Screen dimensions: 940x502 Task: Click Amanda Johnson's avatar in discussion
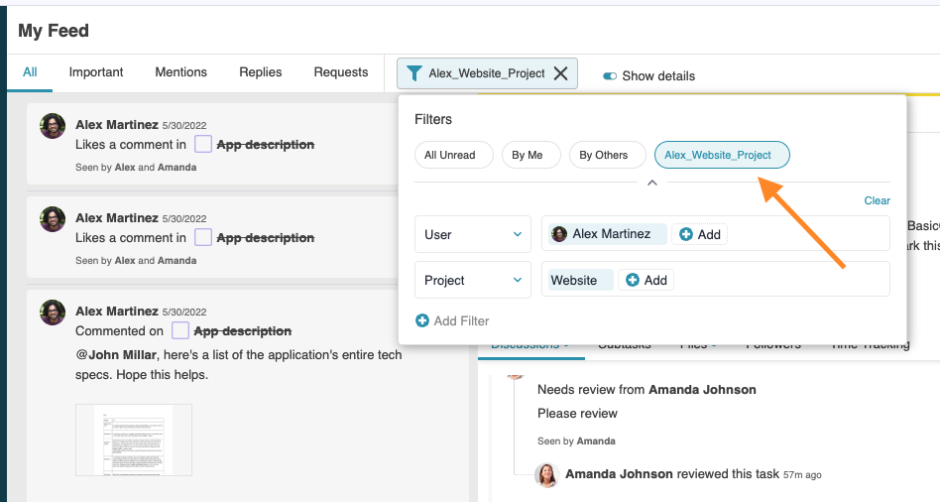tap(546, 475)
